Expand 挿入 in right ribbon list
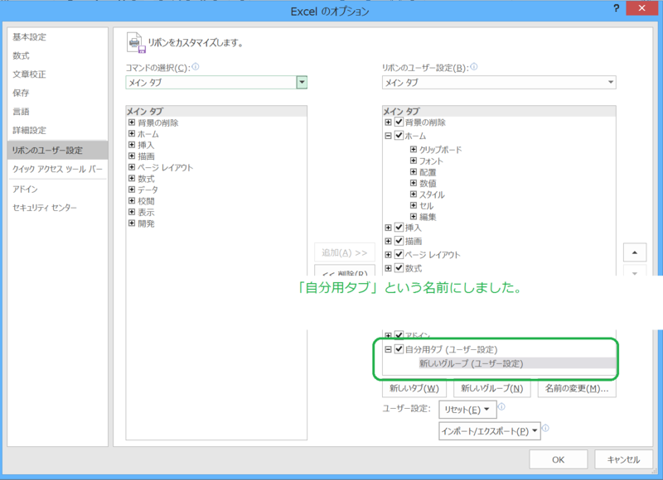 click(x=388, y=228)
